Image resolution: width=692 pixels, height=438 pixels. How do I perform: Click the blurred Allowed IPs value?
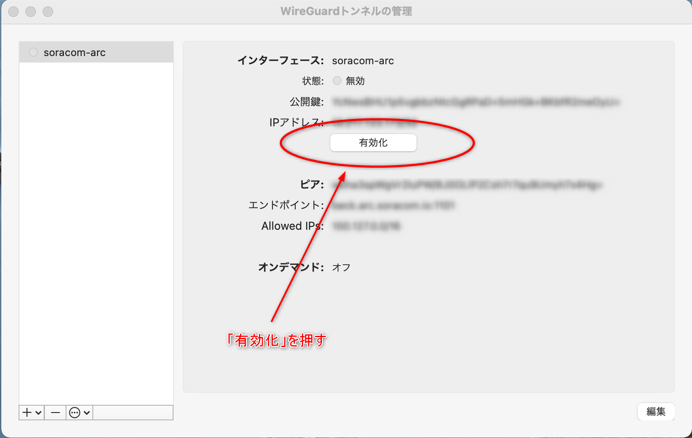click(x=366, y=226)
